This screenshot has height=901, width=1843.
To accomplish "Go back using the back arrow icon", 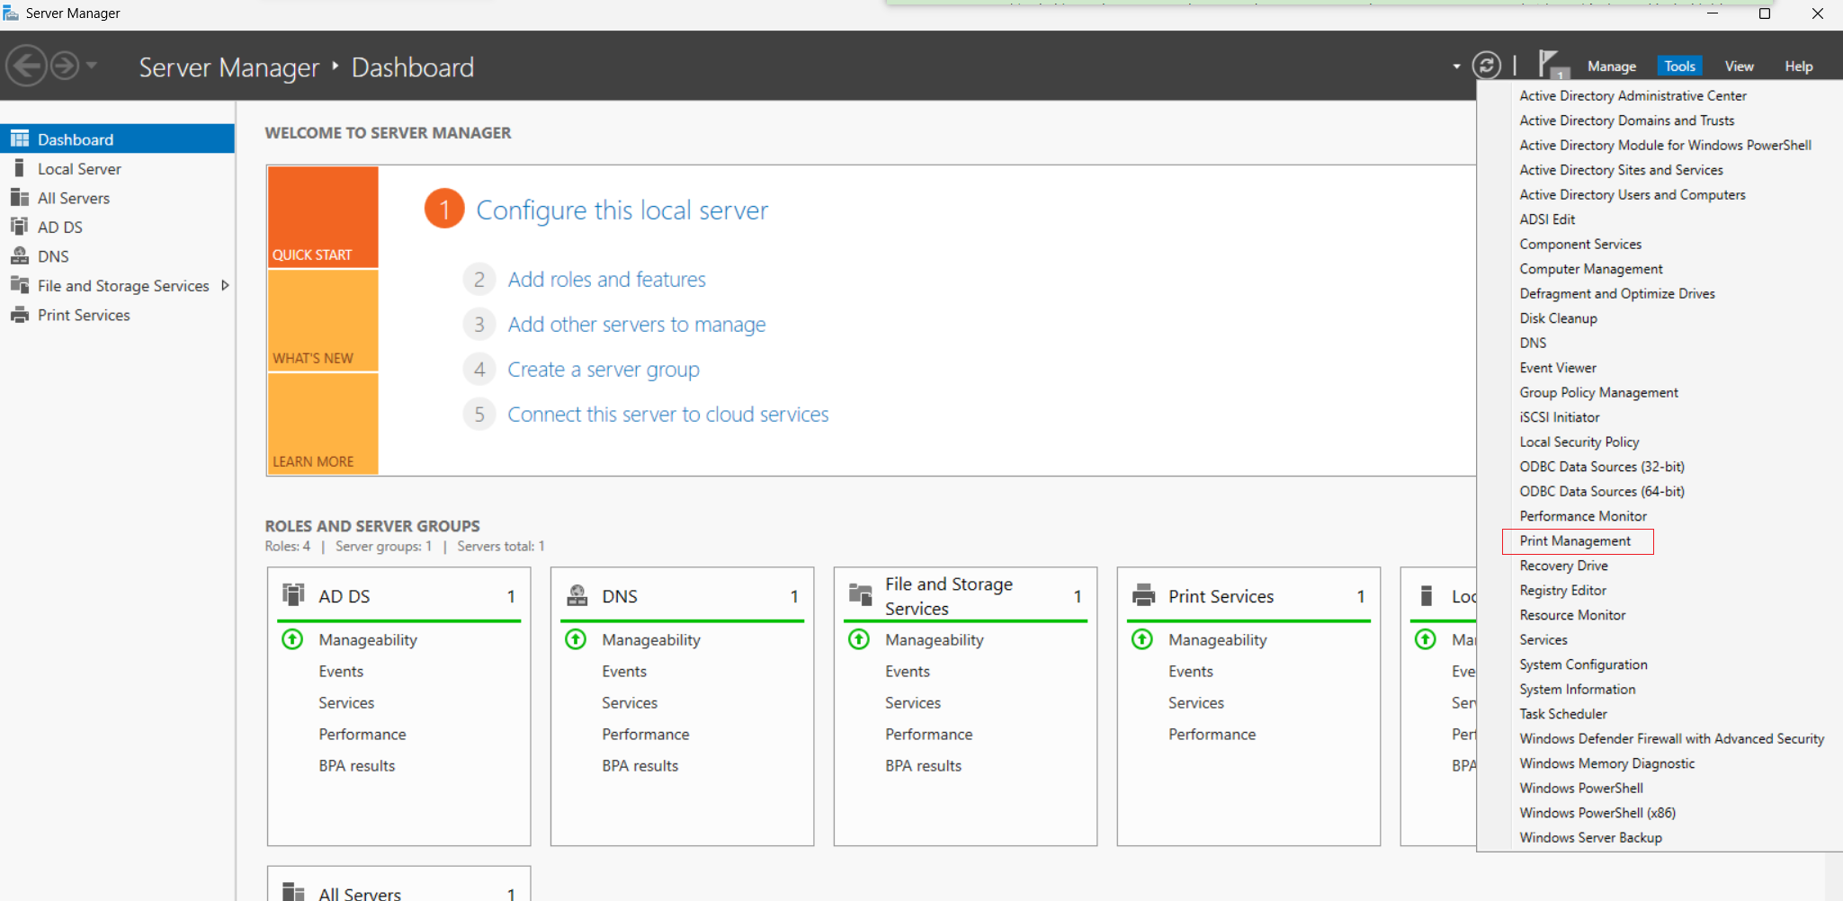I will click(x=26, y=66).
